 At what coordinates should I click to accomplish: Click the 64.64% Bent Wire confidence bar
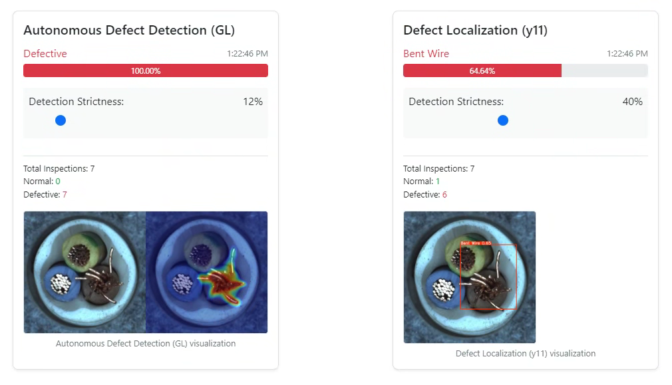point(482,70)
